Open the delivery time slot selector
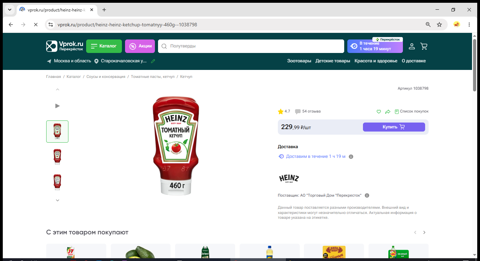 [375, 46]
